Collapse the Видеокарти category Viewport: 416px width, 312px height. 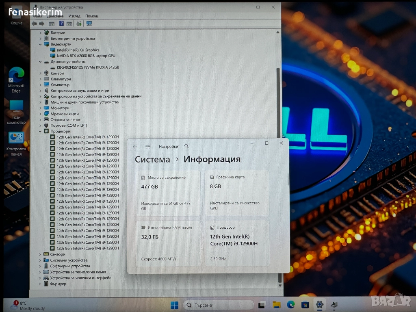40,44
